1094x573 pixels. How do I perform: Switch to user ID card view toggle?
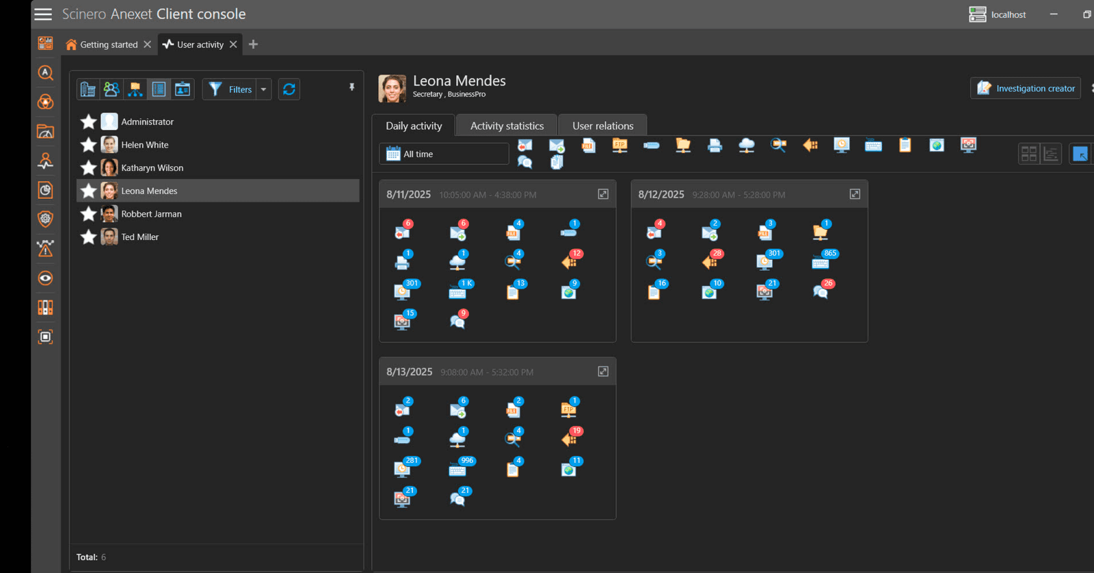(x=183, y=89)
